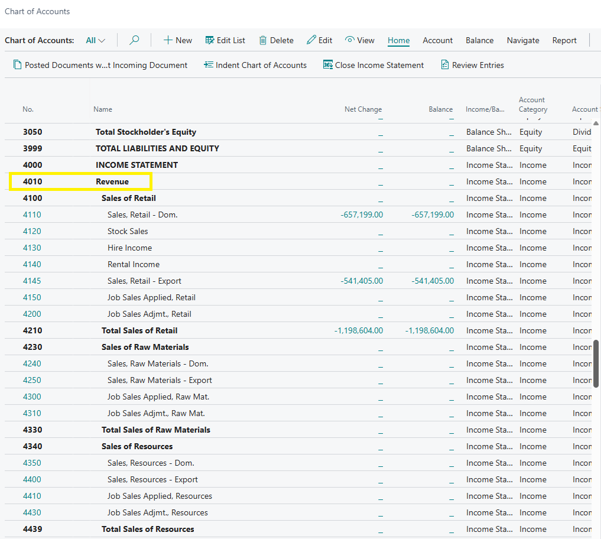601x539 pixels.
Task: Open account number 4110 link
Action: pyautogui.click(x=32, y=215)
